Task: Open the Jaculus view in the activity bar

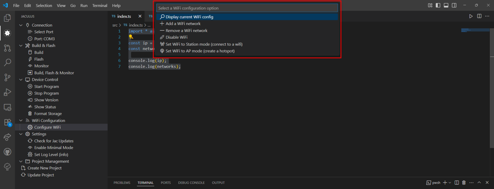Action: click(x=7, y=33)
